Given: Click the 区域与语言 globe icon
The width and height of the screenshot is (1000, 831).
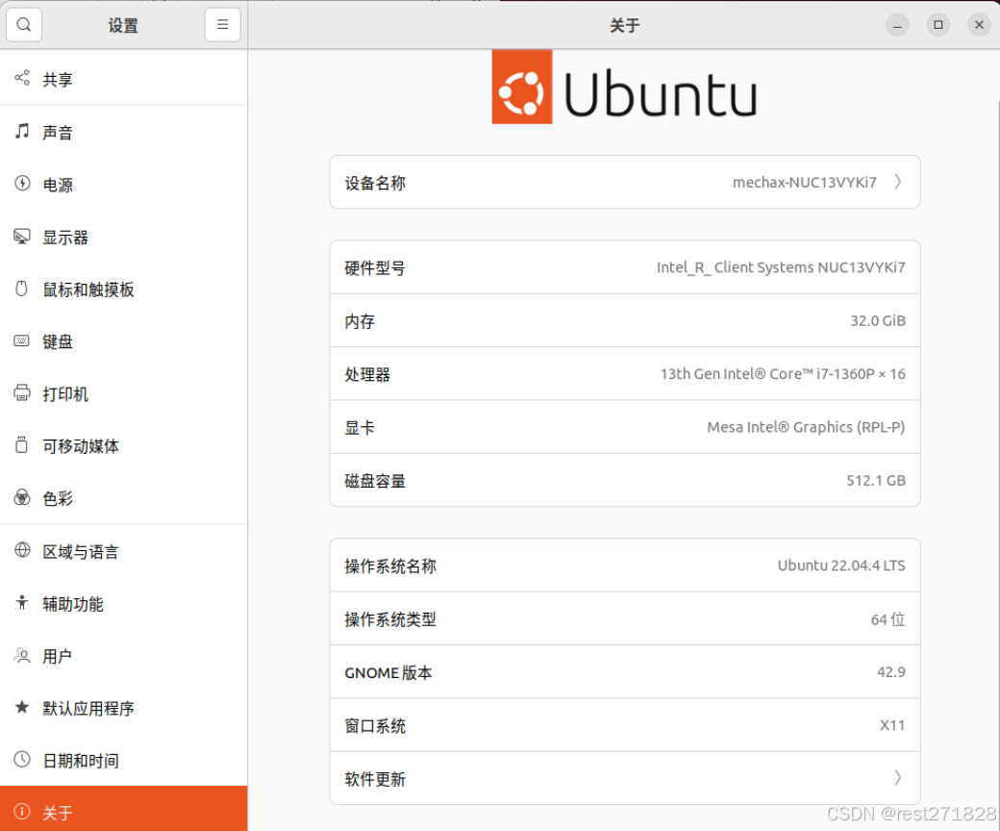Looking at the screenshot, I should [x=21, y=550].
